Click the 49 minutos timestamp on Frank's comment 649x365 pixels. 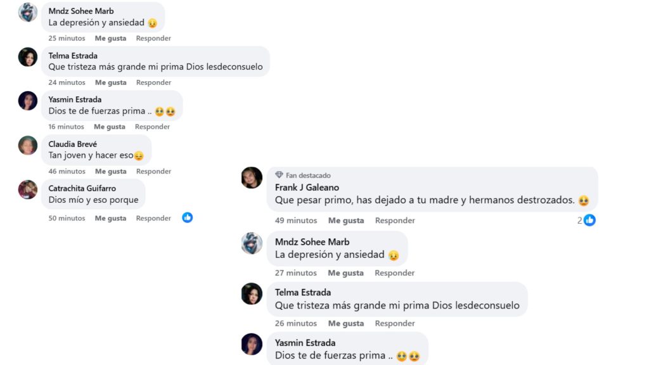(x=295, y=221)
